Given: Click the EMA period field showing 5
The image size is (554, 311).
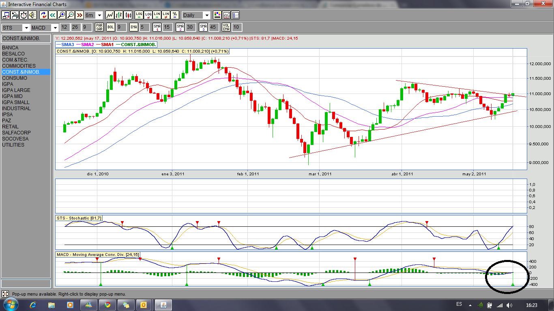Looking at the screenshot, I should point(144,27).
